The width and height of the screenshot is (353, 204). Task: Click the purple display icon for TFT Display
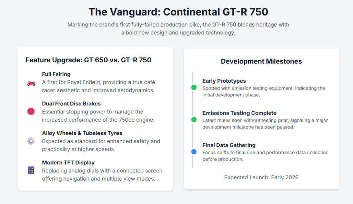pyautogui.click(x=31, y=170)
